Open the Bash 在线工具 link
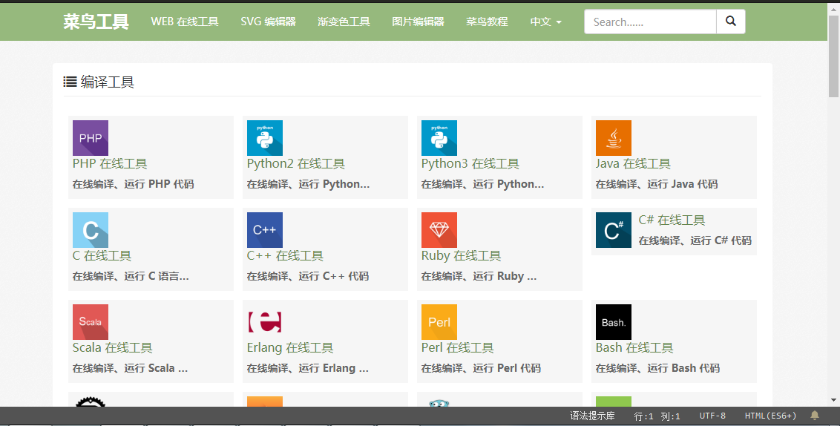840x426 pixels. (x=634, y=348)
